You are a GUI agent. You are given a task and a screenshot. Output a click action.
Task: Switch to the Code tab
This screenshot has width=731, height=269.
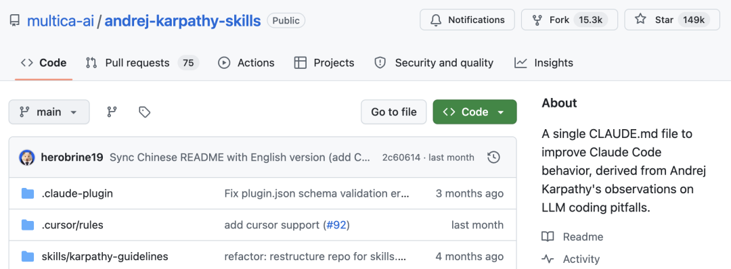(44, 63)
